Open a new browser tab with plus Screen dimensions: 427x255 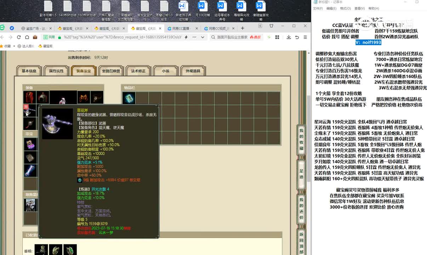[x=242, y=28]
